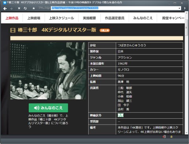Close the browser window
Viewport: 189px width, 144px height.
click(x=182, y=3)
